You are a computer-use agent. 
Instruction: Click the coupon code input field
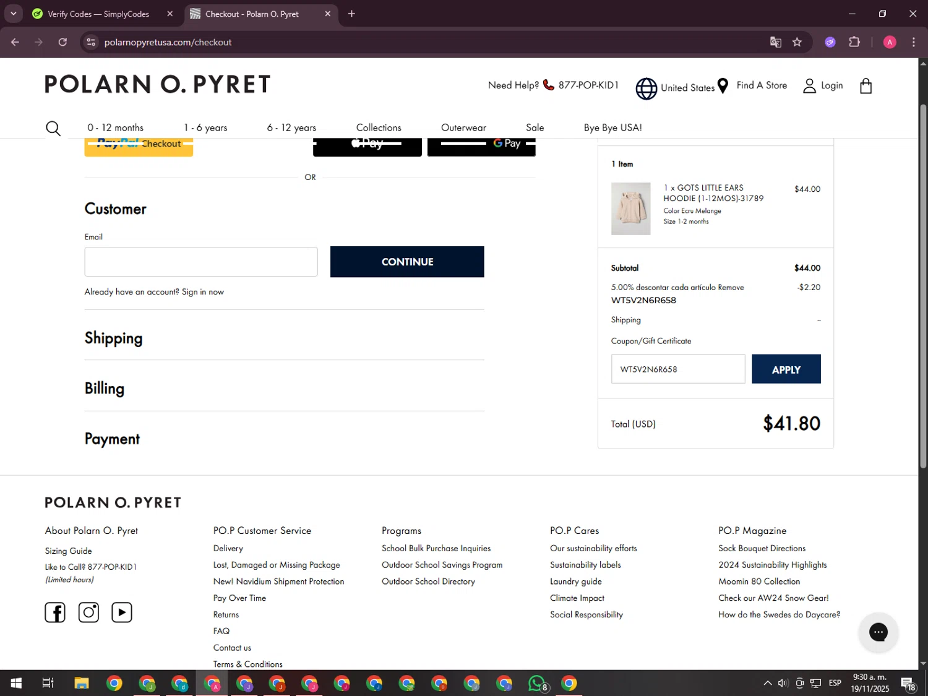click(x=678, y=369)
